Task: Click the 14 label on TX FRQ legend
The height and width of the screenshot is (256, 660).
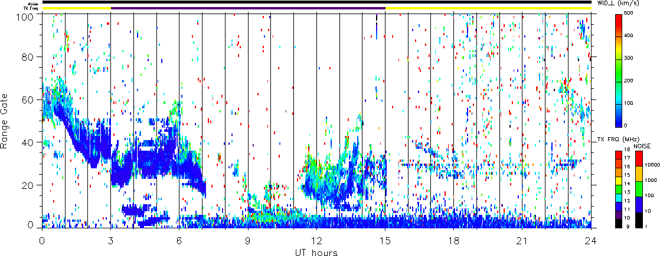Action: (627, 184)
